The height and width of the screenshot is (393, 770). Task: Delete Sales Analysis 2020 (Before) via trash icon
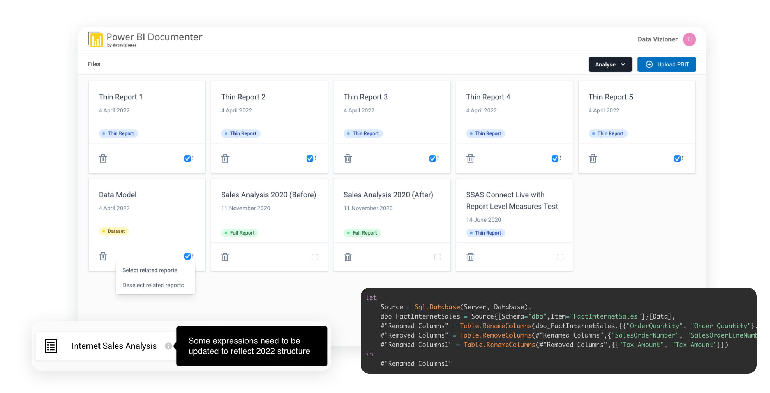pos(225,257)
